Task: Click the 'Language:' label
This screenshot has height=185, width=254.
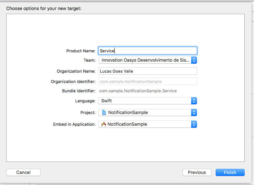Action: click(x=85, y=101)
